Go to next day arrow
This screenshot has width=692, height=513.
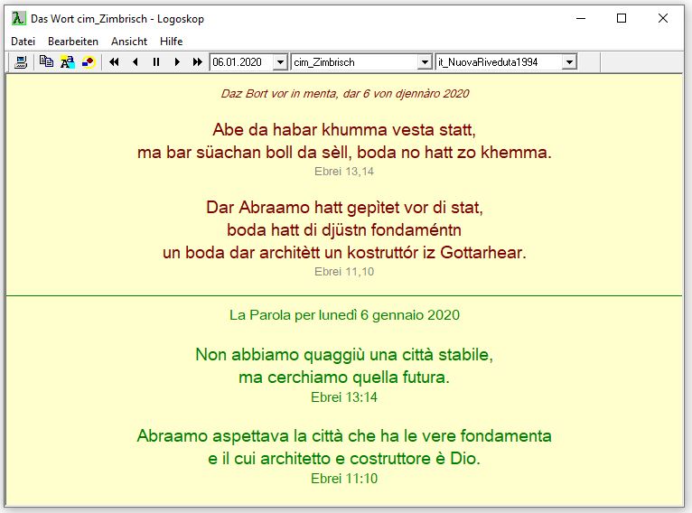coord(177,62)
